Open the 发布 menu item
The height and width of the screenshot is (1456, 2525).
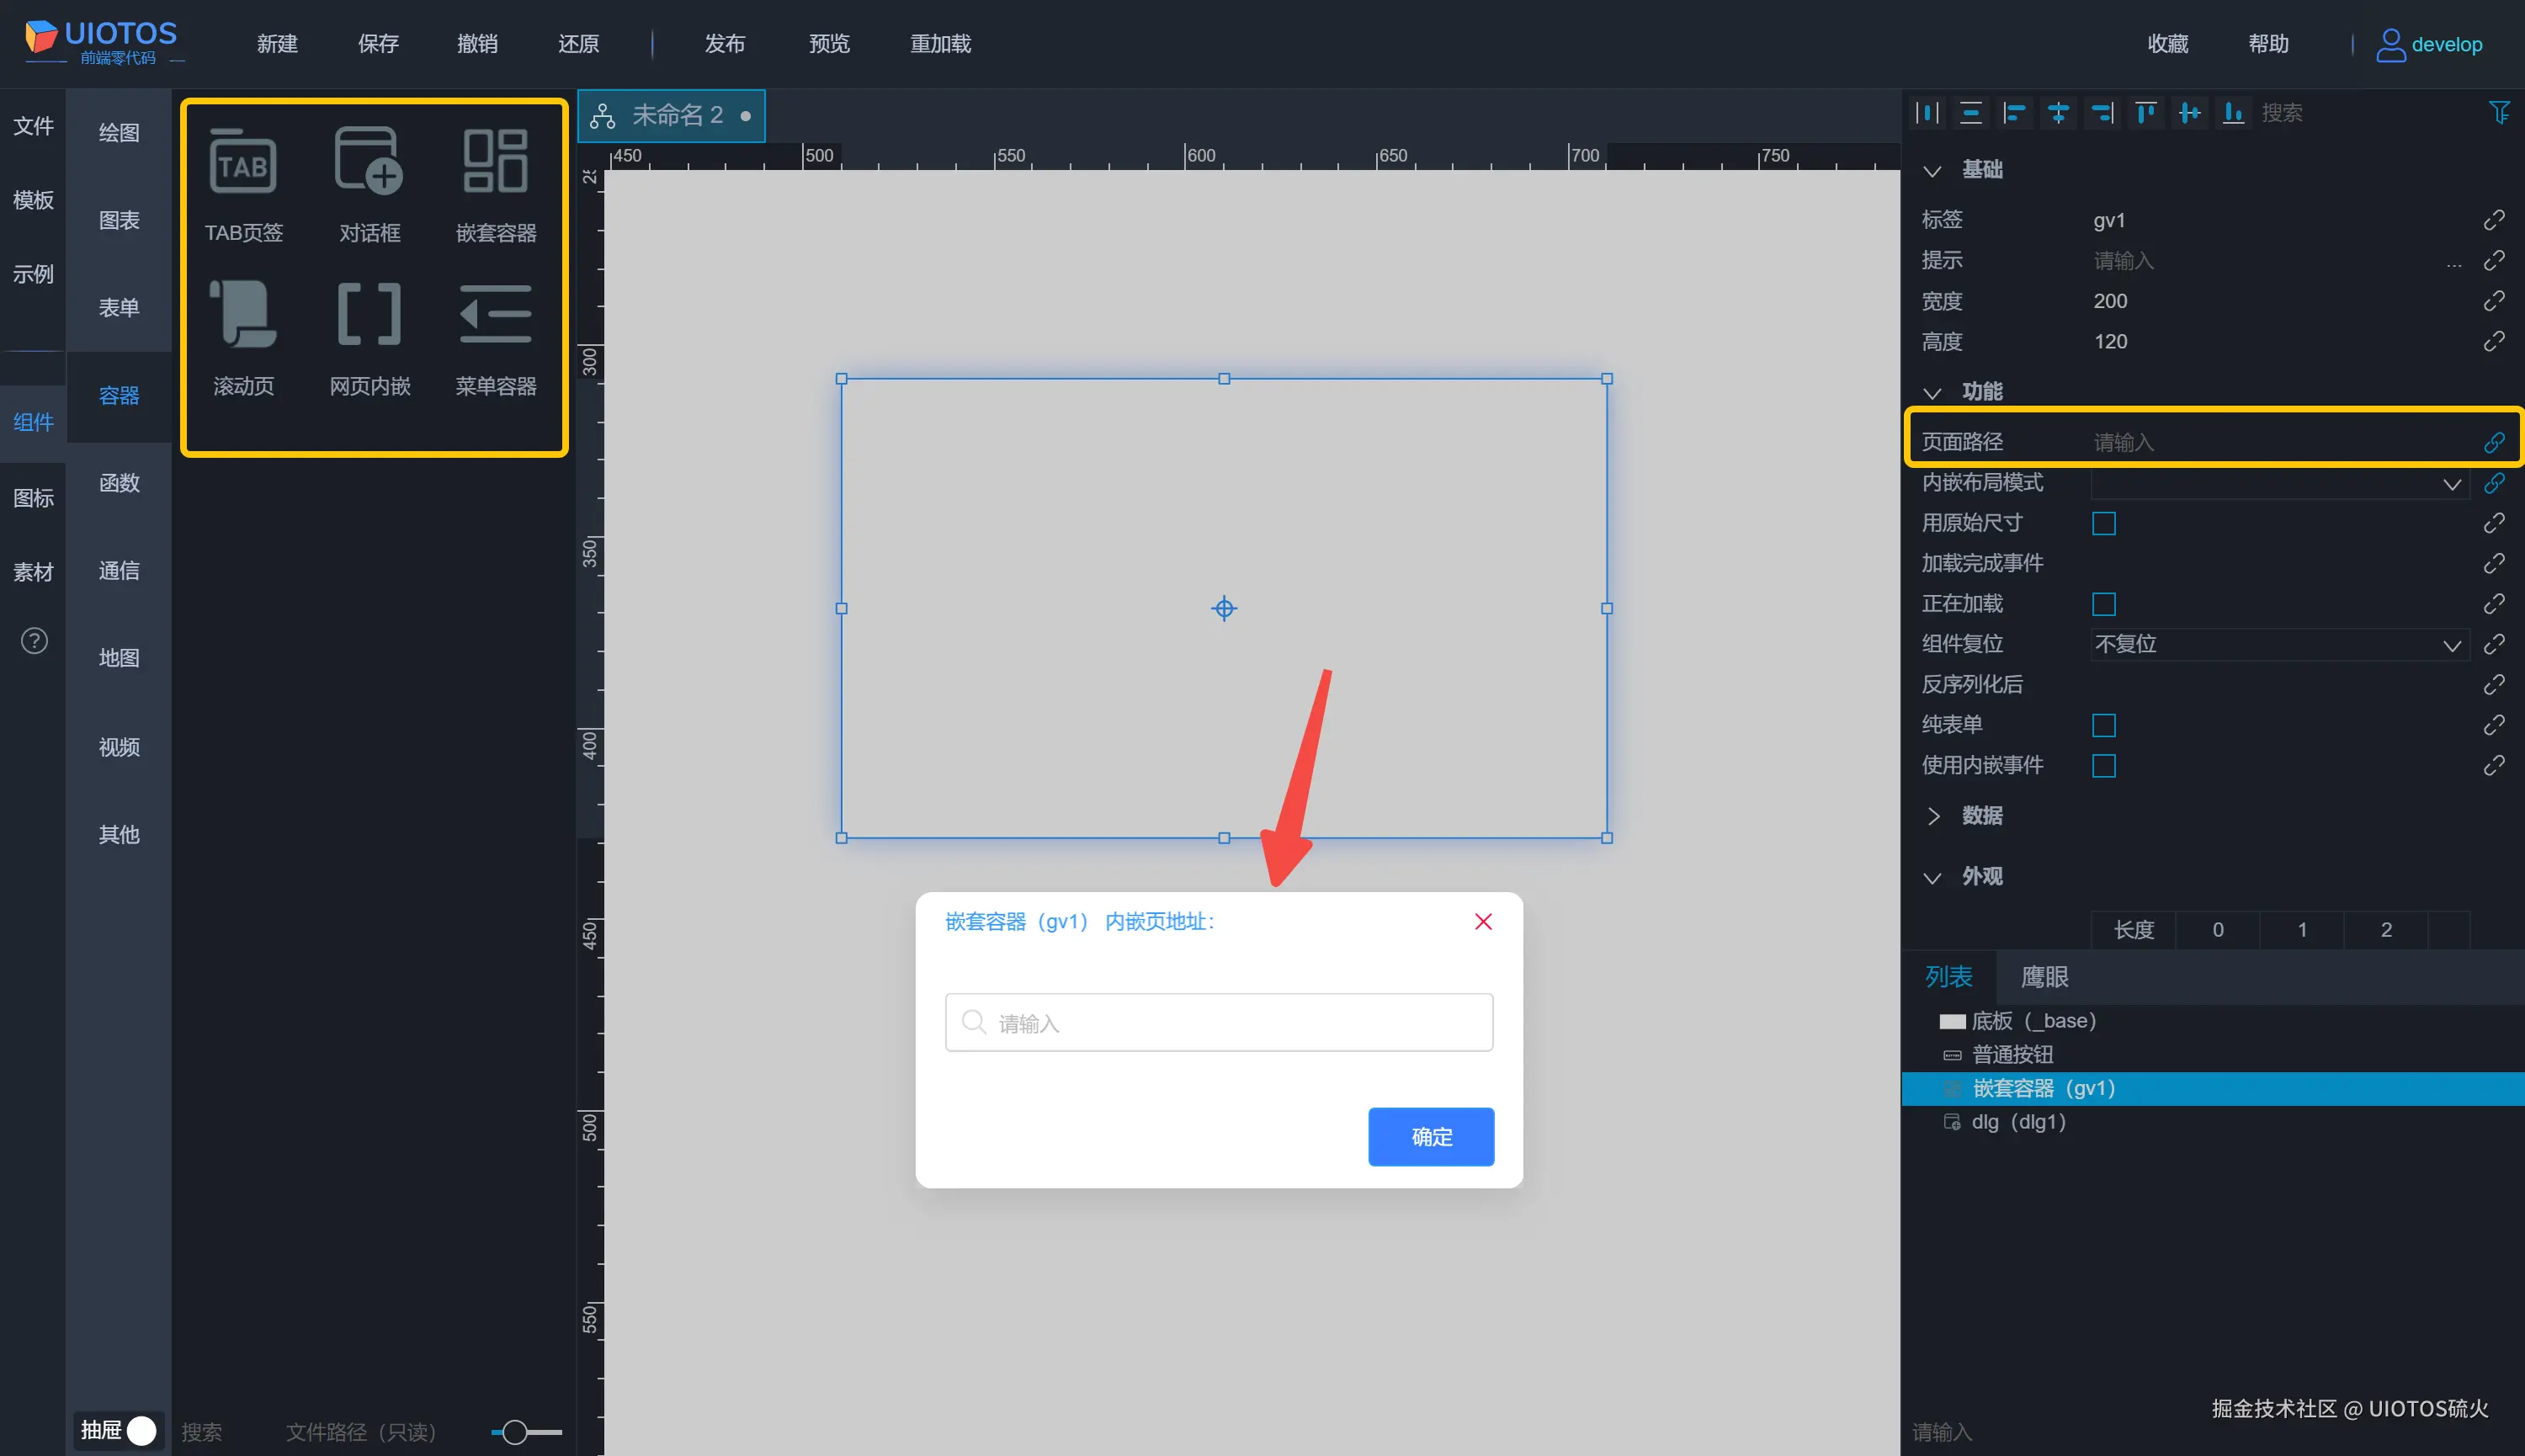click(724, 44)
